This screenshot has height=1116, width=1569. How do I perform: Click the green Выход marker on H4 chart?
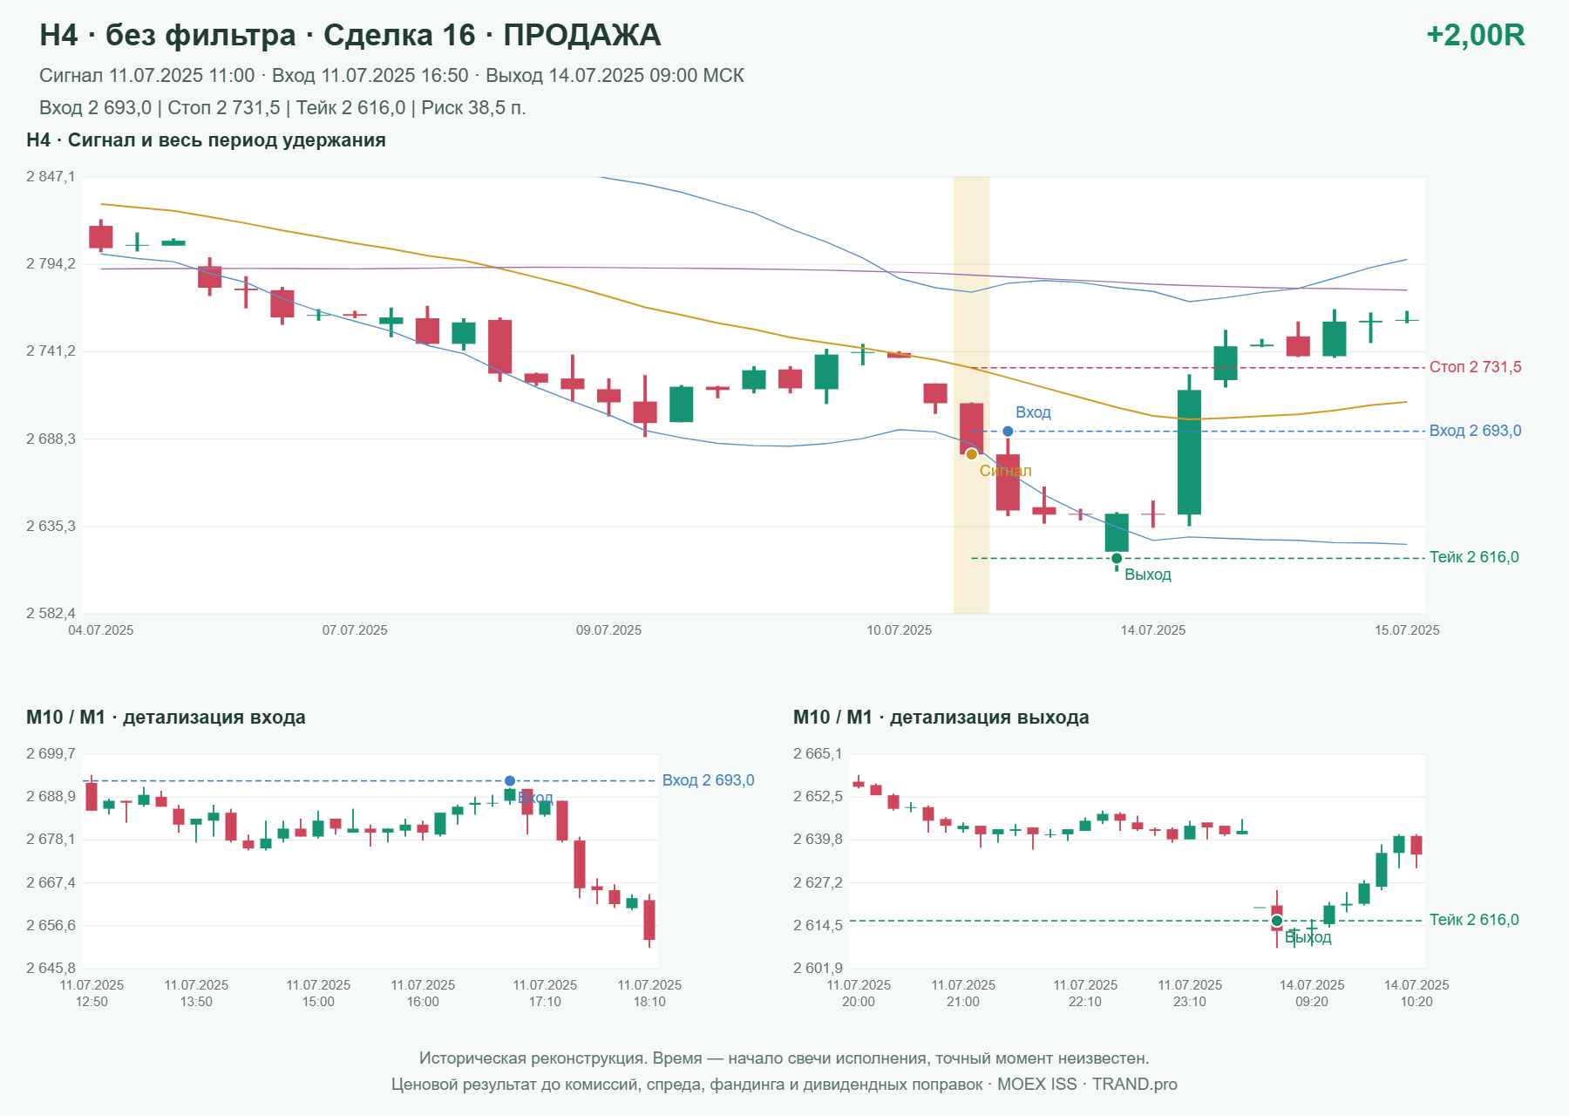point(1117,558)
